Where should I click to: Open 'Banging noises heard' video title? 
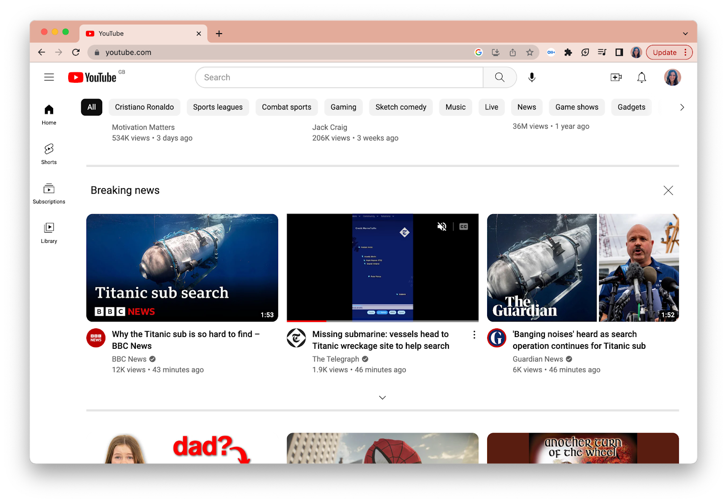pos(579,340)
